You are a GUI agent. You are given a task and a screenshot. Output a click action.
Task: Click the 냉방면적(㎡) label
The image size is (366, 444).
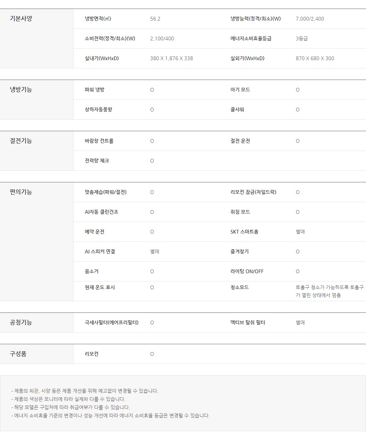pyautogui.click(x=98, y=19)
